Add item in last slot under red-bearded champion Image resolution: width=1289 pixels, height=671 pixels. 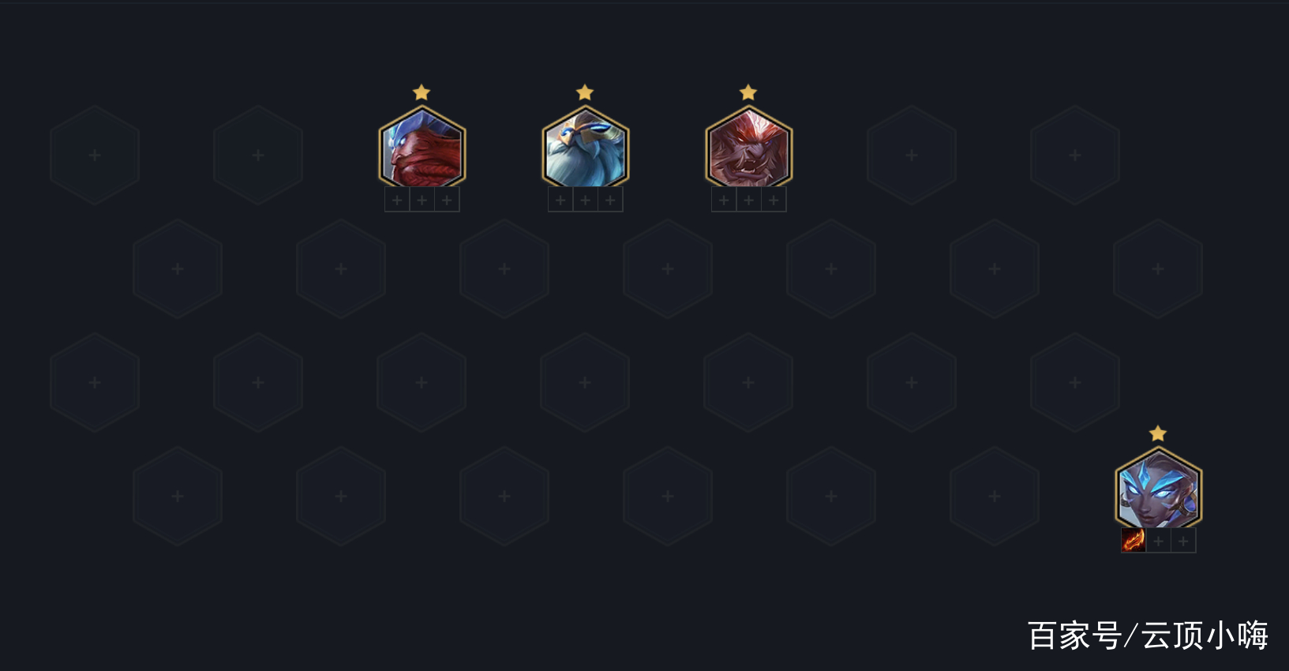coord(447,200)
